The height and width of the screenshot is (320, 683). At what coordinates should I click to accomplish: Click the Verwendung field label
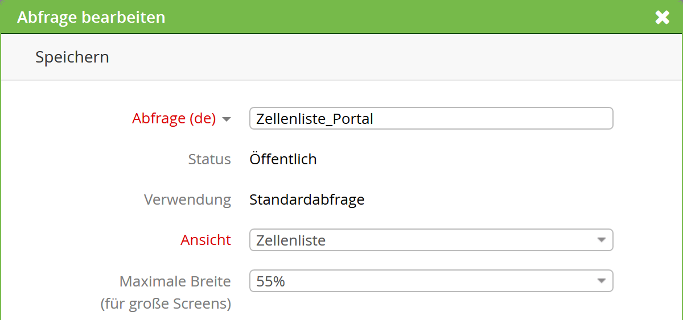pos(187,200)
